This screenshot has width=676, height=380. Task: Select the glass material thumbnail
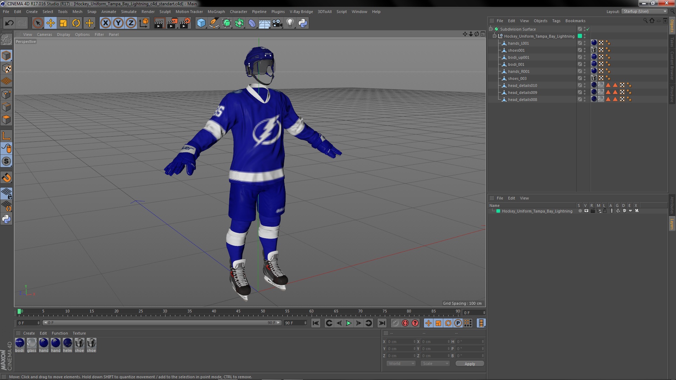[32, 345]
